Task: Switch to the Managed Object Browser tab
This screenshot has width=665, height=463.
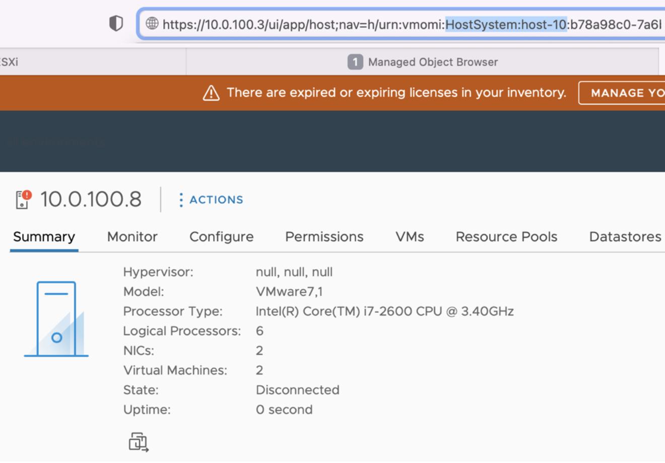Action: pyautogui.click(x=432, y=62)
